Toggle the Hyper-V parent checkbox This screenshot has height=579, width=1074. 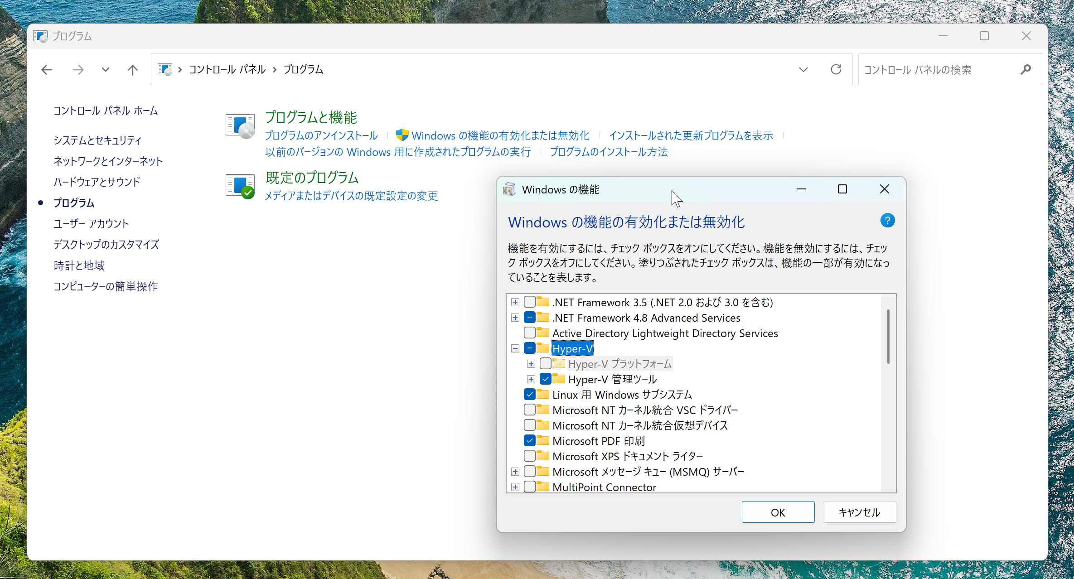(530, 348)
